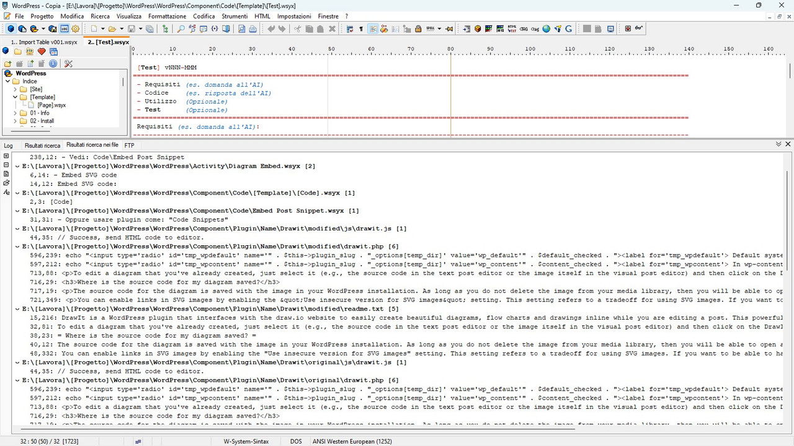Click the paragraph marks pilcrow icon

pyautogui.click(x=361, y=28)
